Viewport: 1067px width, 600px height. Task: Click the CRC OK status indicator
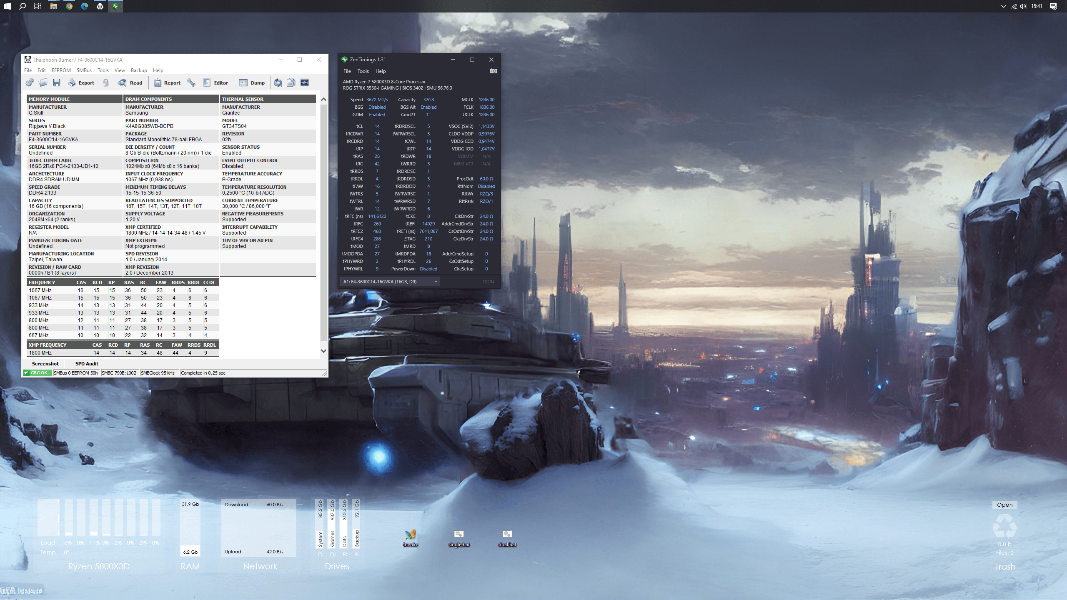pyautogui.click(x=38, y=373)
